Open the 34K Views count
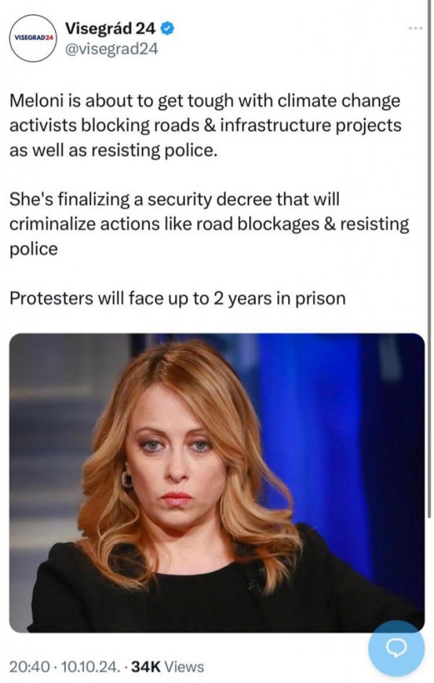Screen dimensions: 434x683 click(167, 667)
